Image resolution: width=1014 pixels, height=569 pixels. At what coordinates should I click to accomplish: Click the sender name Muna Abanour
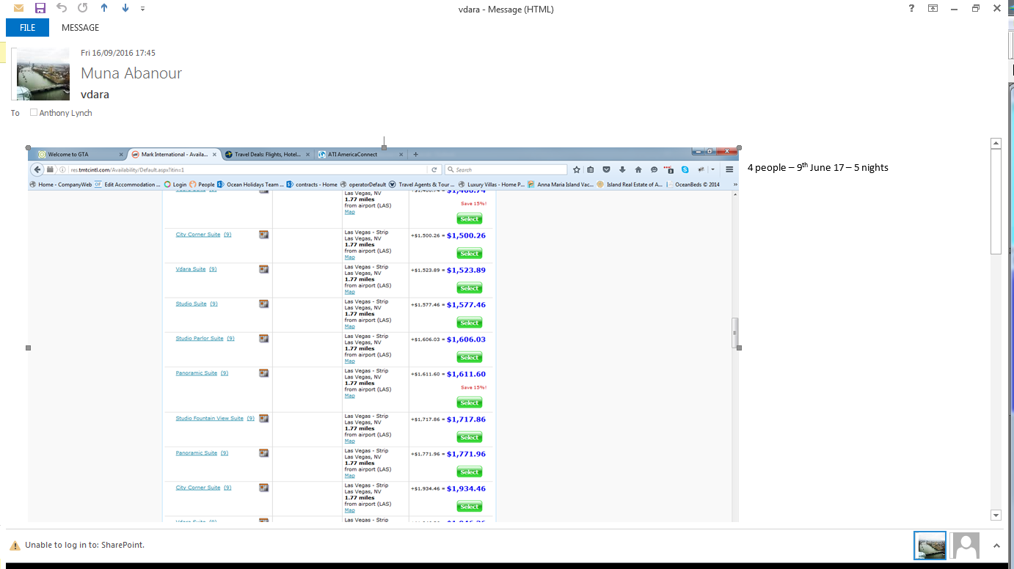[131, 73]
